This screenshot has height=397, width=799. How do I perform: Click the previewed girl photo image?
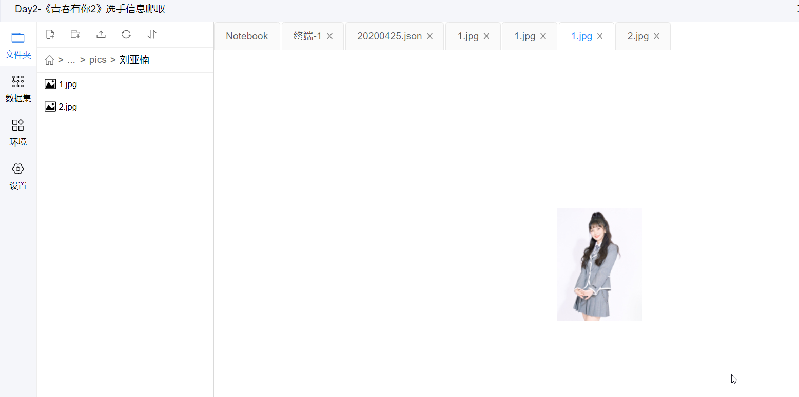(599, 264)
